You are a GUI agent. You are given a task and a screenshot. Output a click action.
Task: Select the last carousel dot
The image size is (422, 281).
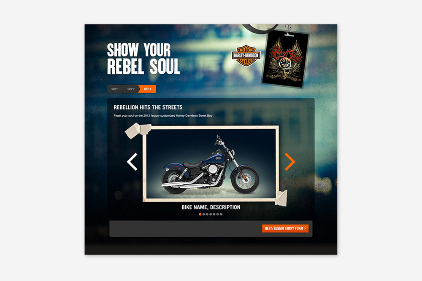click(x=221, y=214)
